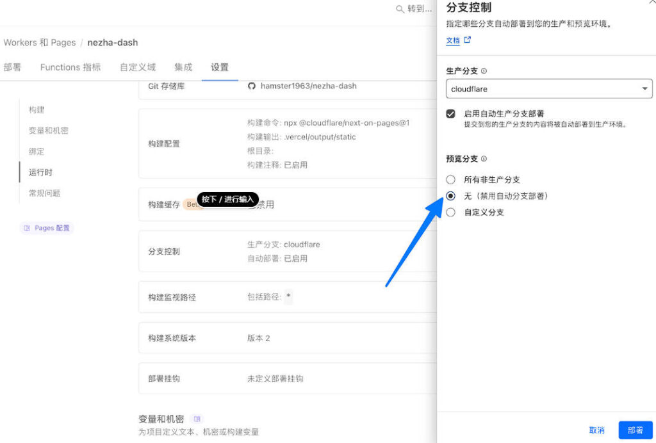Select 绑定 in the settings sidebar
Image resolution: width=656 pixels, height=443 pixels.
[x=36, y=151]
